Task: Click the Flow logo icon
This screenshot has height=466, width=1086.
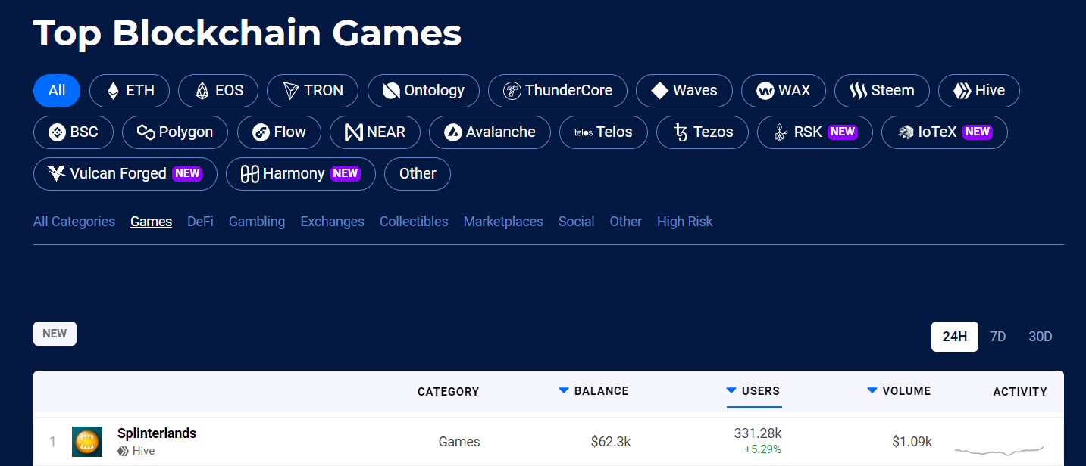Action: 261,132
